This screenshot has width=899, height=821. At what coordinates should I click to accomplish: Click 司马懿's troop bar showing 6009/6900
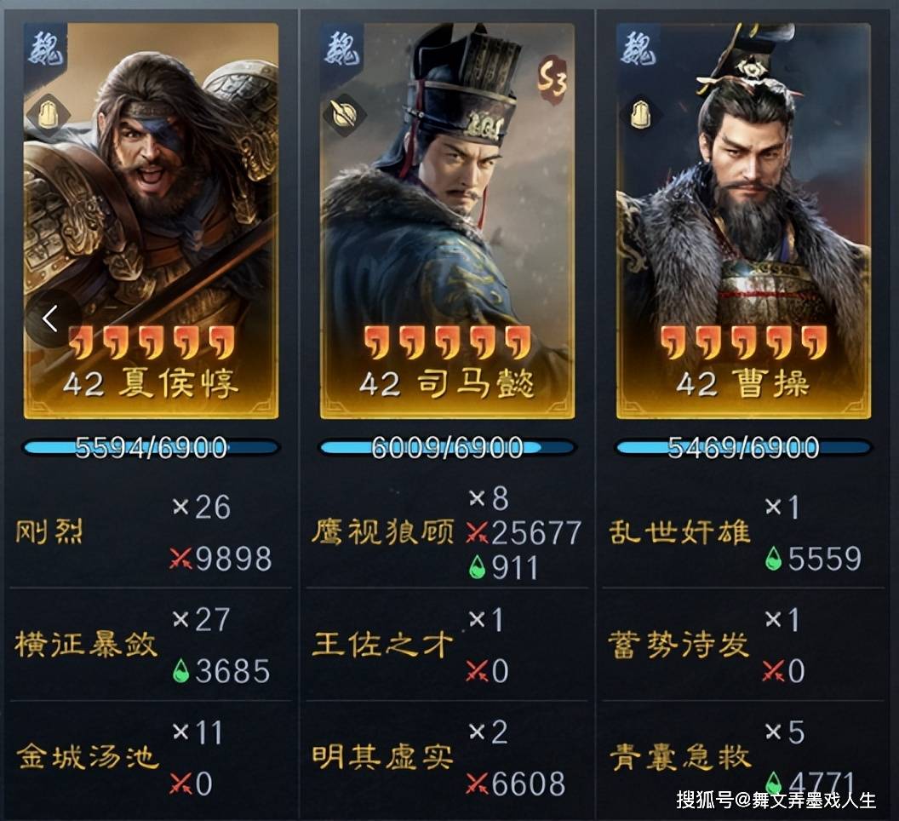pyautogui.click(x=447, y=447)
